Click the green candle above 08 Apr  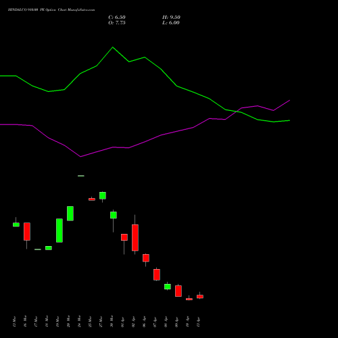click(x=168, y=287)
